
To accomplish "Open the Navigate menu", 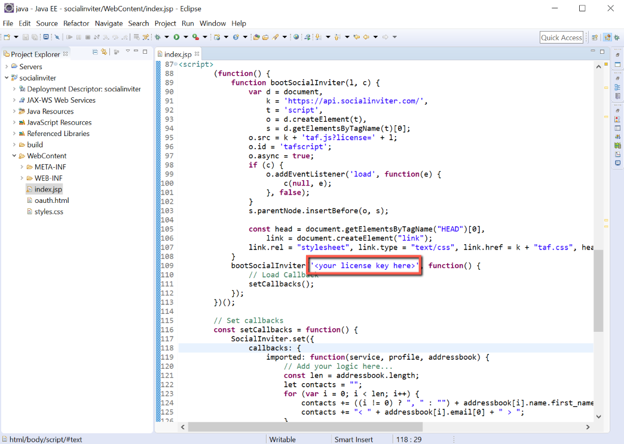I will pyautogui.click(x=109, y=23).
